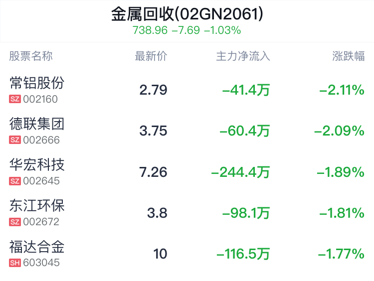374x281 pixels.
Task: Click 华宏科技 net inflow -244.4万
Action: pyautogui.click(x=240, y=172)
